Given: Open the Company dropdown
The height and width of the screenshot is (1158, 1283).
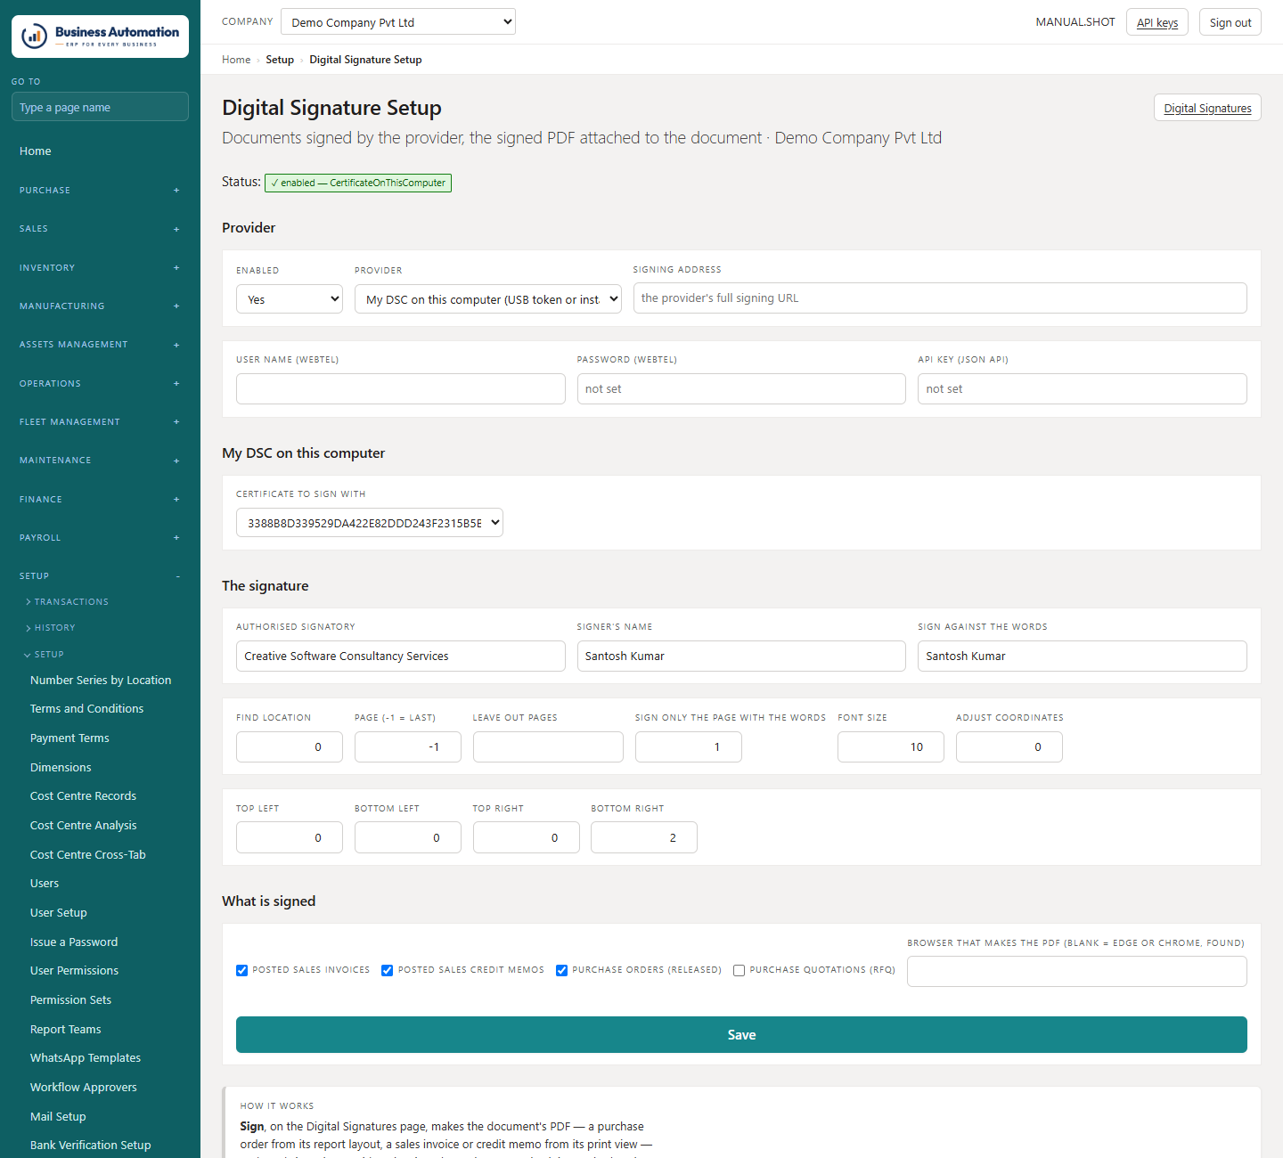Looking at the screenshot, I should 397,21.
